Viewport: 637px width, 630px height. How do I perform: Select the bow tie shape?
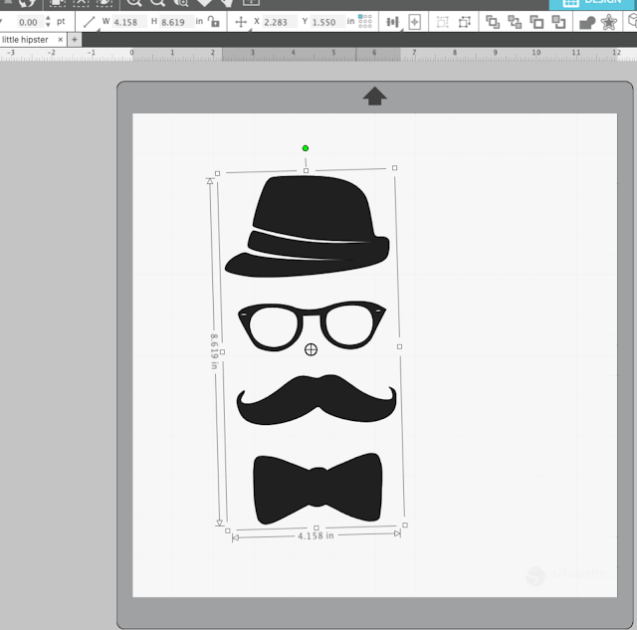point(318,489)
